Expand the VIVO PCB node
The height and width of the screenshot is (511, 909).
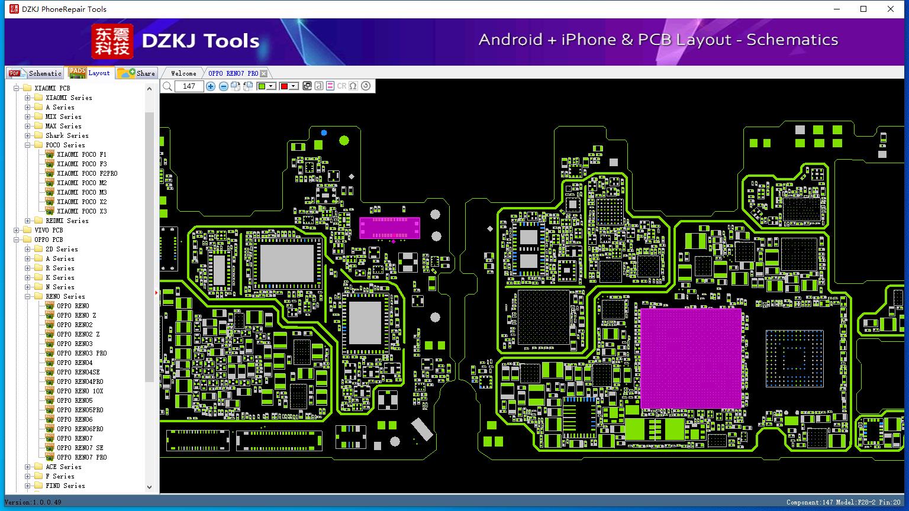pos(16,230)
